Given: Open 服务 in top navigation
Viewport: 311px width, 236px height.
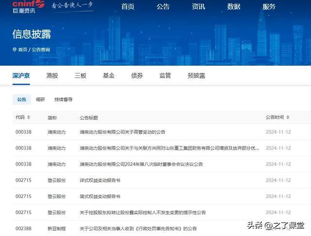Looking at the screenshot, I should [269, 6].
